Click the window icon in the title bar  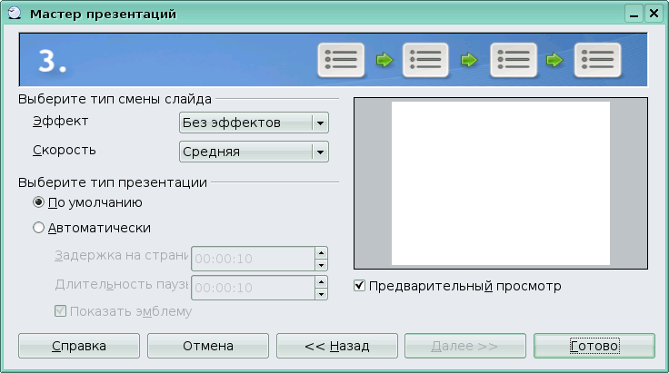pyautogui.click(x=13, y=14)
